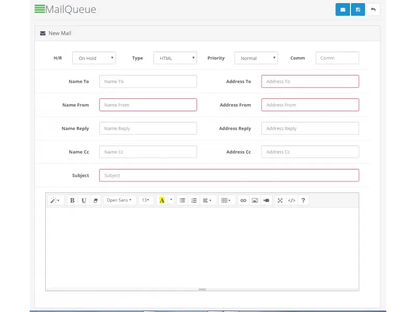Click the Name From input field
Screen dimensions: 416x312
point(148,105)
